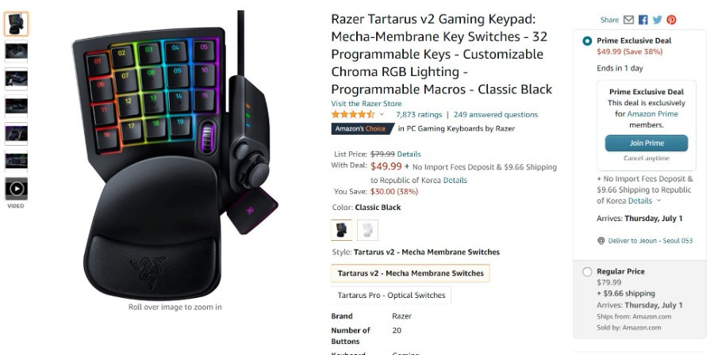Image resolution: width=714 pixels, height=355 pixels.
Task: Open Details link next to List Price
Action: pyautogui.click(x=409, y=154)
